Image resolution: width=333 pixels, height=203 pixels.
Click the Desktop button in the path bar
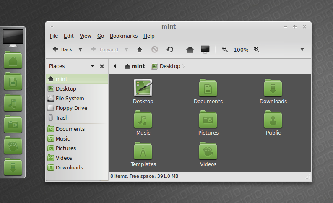166,66
